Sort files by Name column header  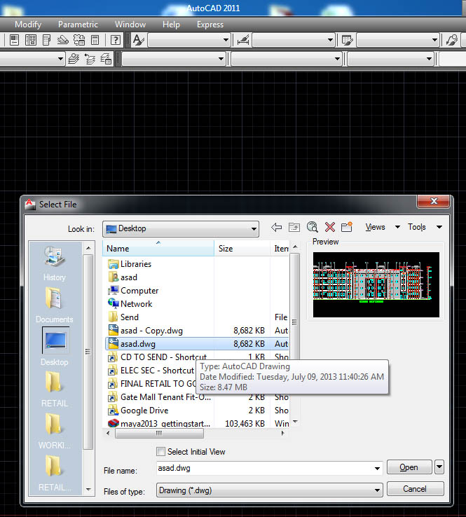[x=158, y=248]
